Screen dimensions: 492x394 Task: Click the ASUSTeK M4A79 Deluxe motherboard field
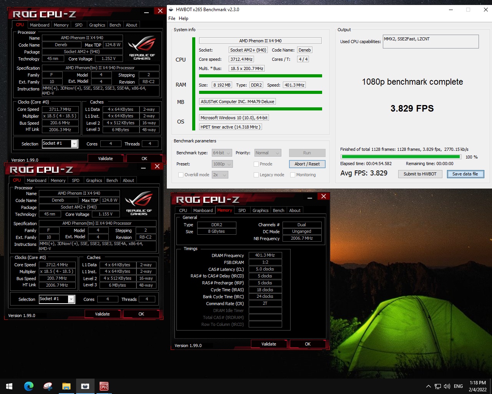pos(238,102)
